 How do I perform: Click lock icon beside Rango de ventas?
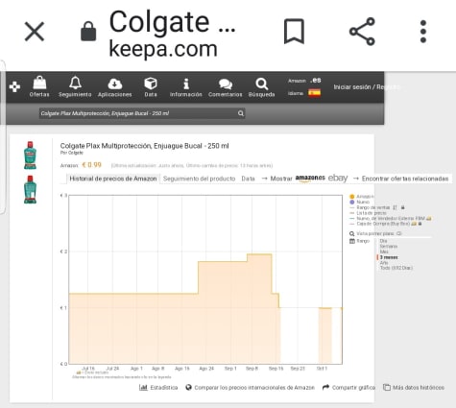click(403, 207)
